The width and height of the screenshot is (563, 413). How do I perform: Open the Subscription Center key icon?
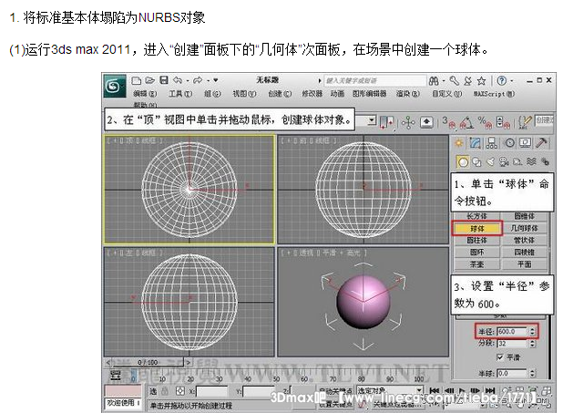(x=455, y=80)
